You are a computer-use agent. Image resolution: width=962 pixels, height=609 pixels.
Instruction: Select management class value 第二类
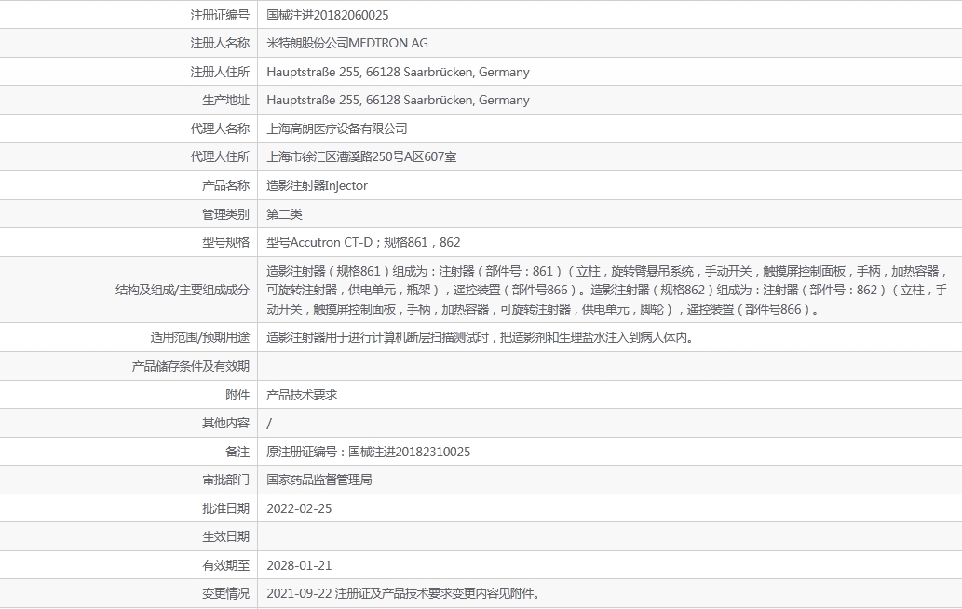(x=284, y=214)
